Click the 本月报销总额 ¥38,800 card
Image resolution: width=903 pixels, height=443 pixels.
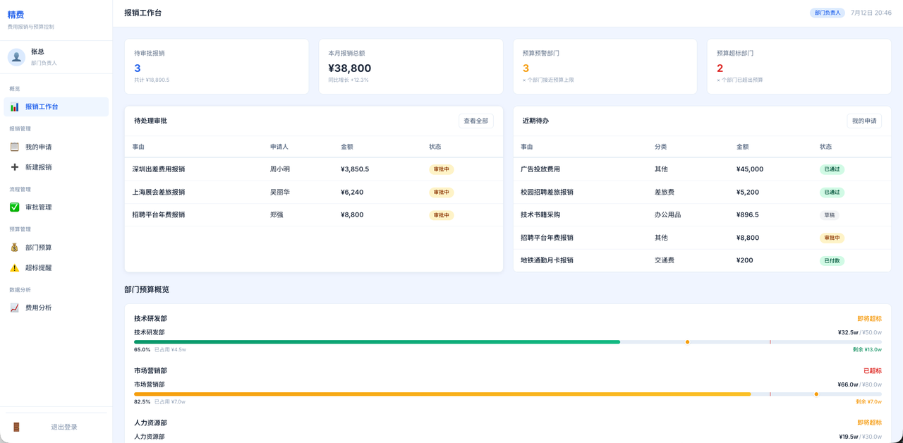coord(411,66)
